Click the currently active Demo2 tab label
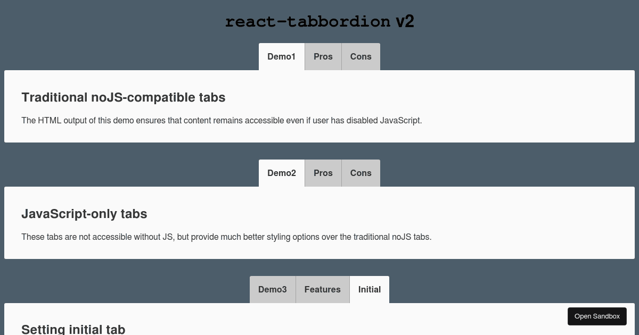Viewport: 639px width, 335px height. 281,173
